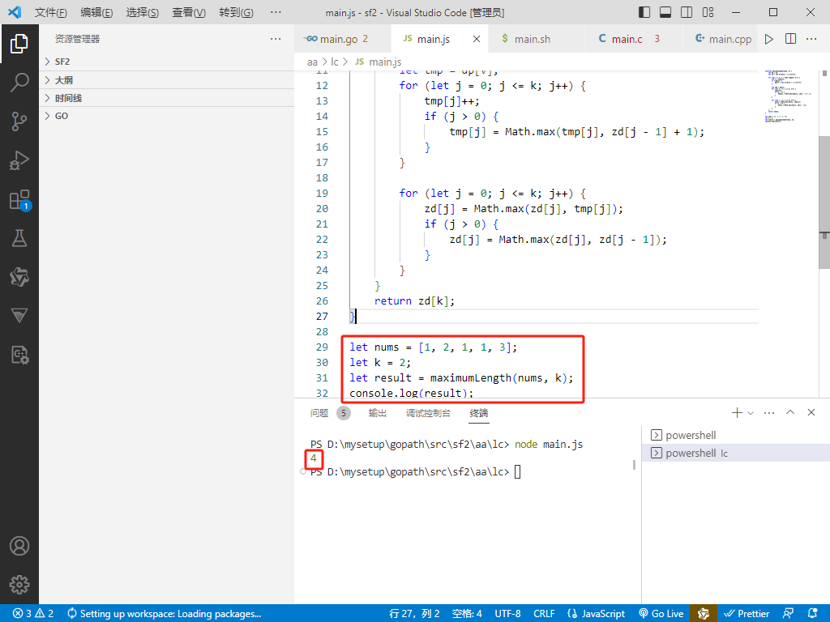The image size is (830, 622).
Task: Start Go Live server
Action: (x=661, y=614)
